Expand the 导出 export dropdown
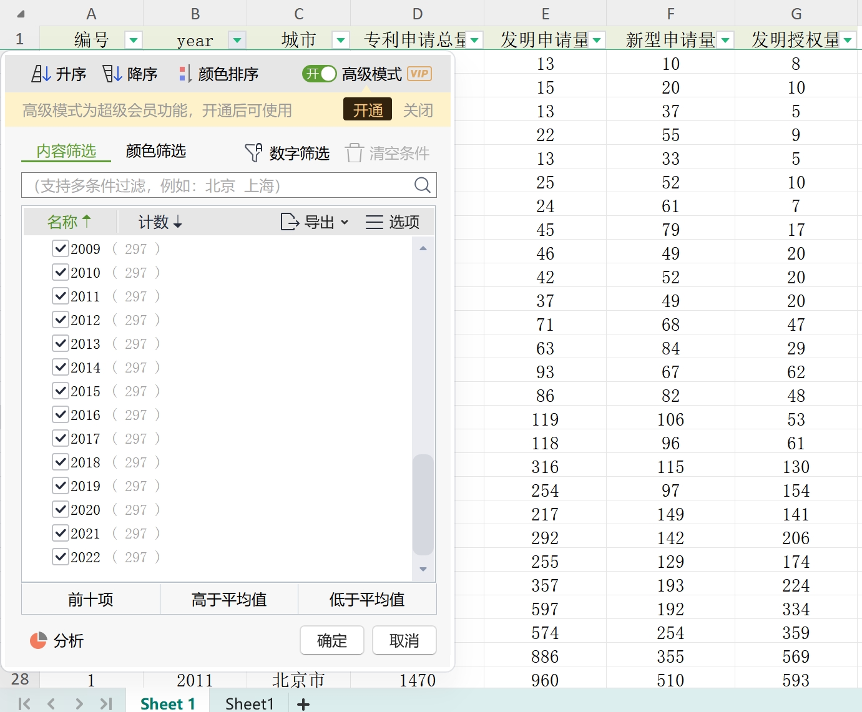Image resolution: width=862 pixels, height=712 pixels. (x=315, y=222)
